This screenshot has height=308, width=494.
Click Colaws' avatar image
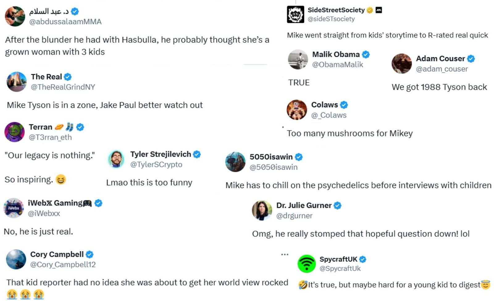[297, 110]
